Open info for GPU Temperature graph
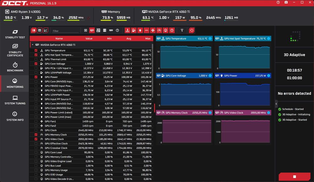This screenshot has height=182, width=314. click(210, 39)
